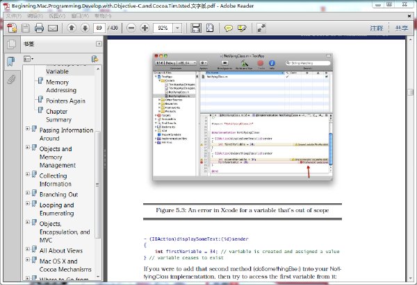Click the Email envelope icon

point(53,28)
